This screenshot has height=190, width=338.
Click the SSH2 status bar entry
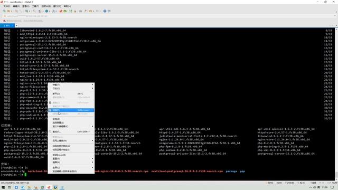[x=270, y=183]
